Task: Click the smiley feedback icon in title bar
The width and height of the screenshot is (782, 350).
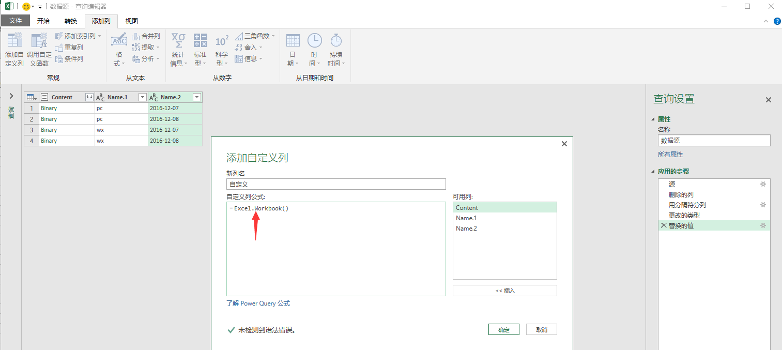Action: (x=26, y=6)
